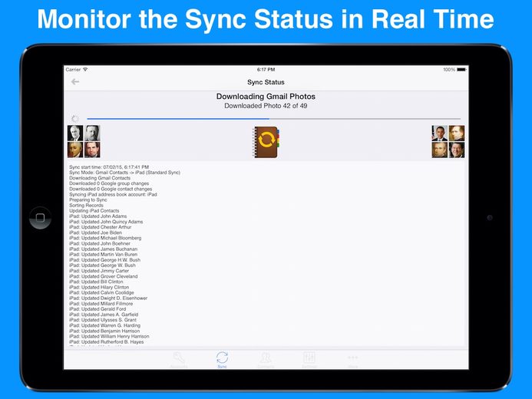Click the "Carrier" label in status bar
The width and height of the screenshot is (532, 399).
point(73,70)
